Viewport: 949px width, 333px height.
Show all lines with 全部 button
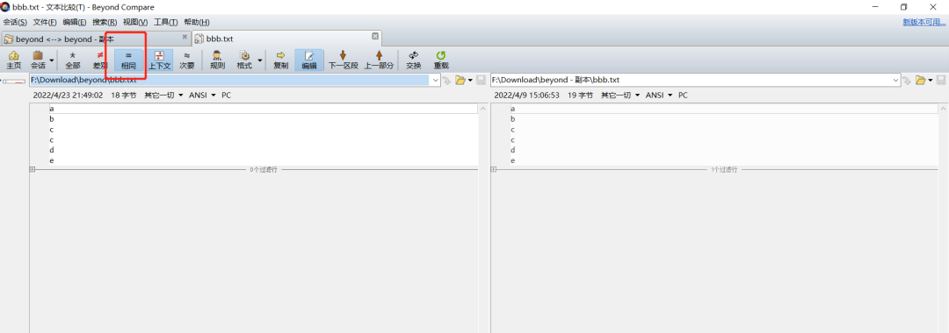point(73,60)
